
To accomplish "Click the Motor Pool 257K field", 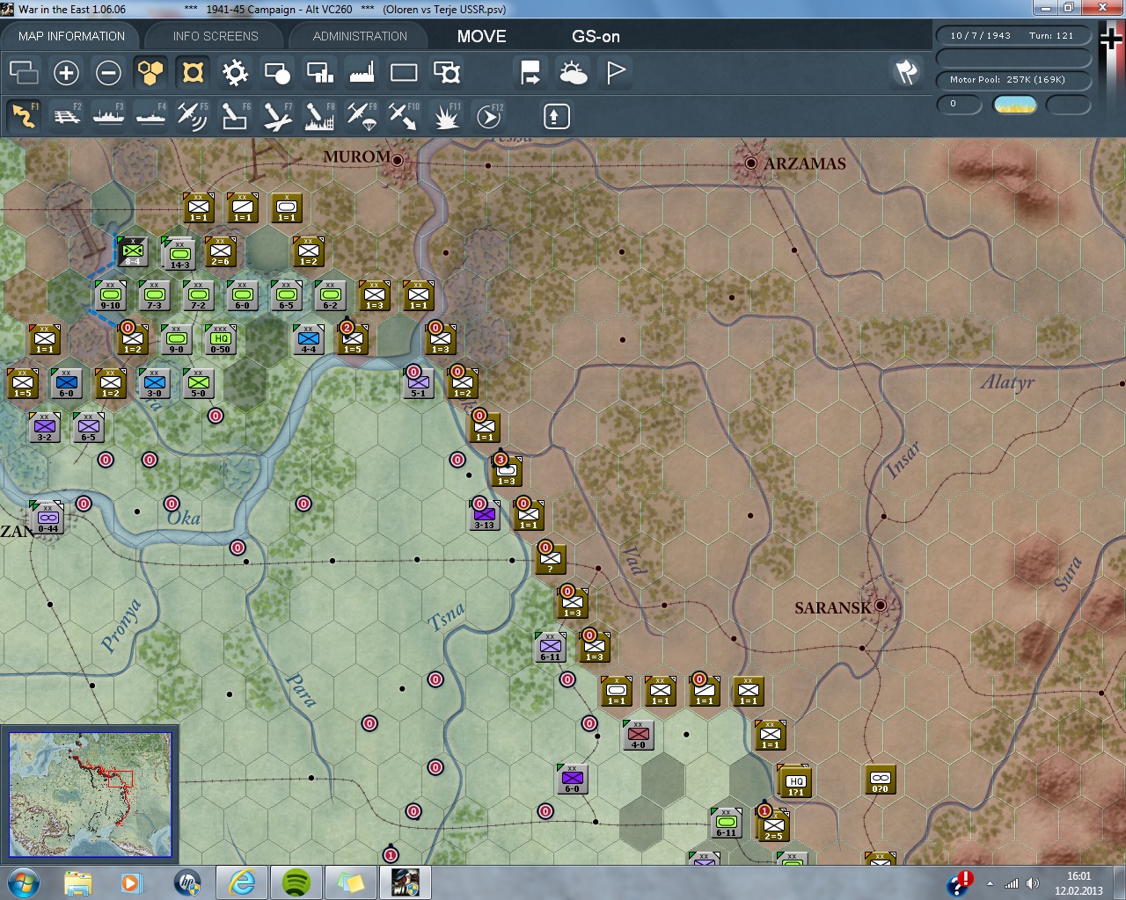I will click(1013, 80).
